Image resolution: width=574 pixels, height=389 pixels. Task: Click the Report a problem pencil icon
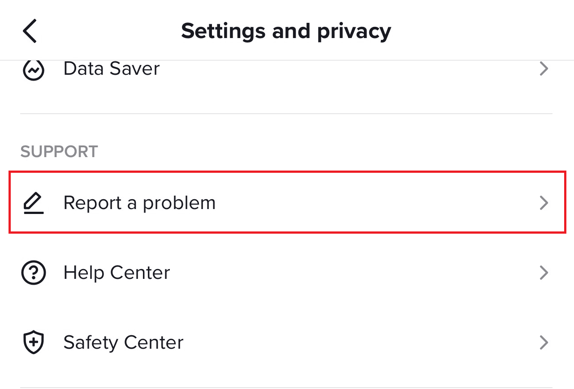point(34,203)
